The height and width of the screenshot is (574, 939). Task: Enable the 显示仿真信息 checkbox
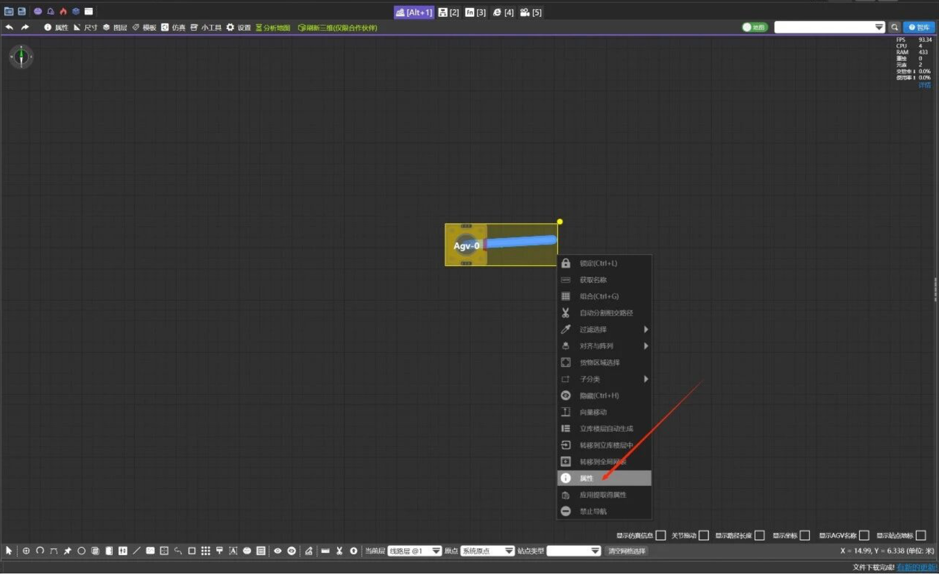[661, 535]
